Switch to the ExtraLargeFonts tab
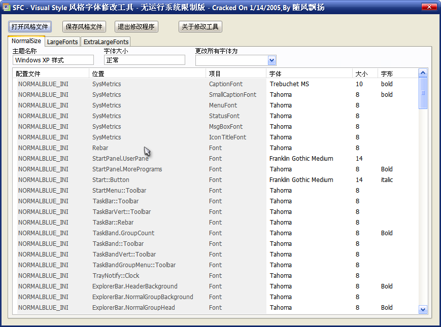The height and width of the screenshot is (327, 441). (x=106, y=42)
